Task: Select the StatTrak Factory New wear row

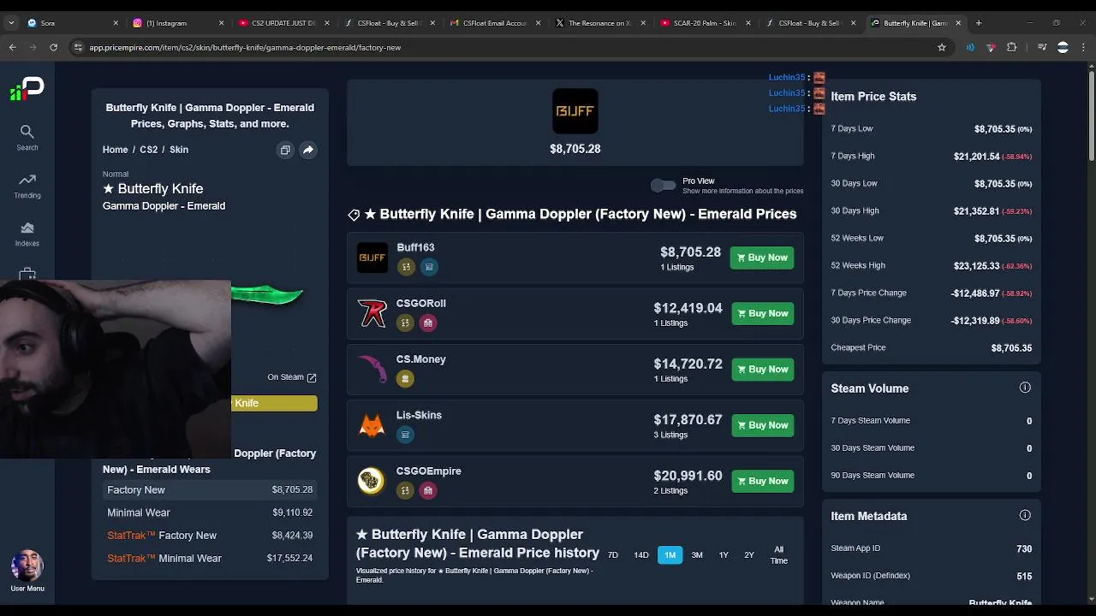Action: [x=210, y=536]
